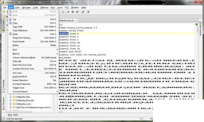
Task: Expand the Softpedia_files_bak folder
Action: coord(11,100)
